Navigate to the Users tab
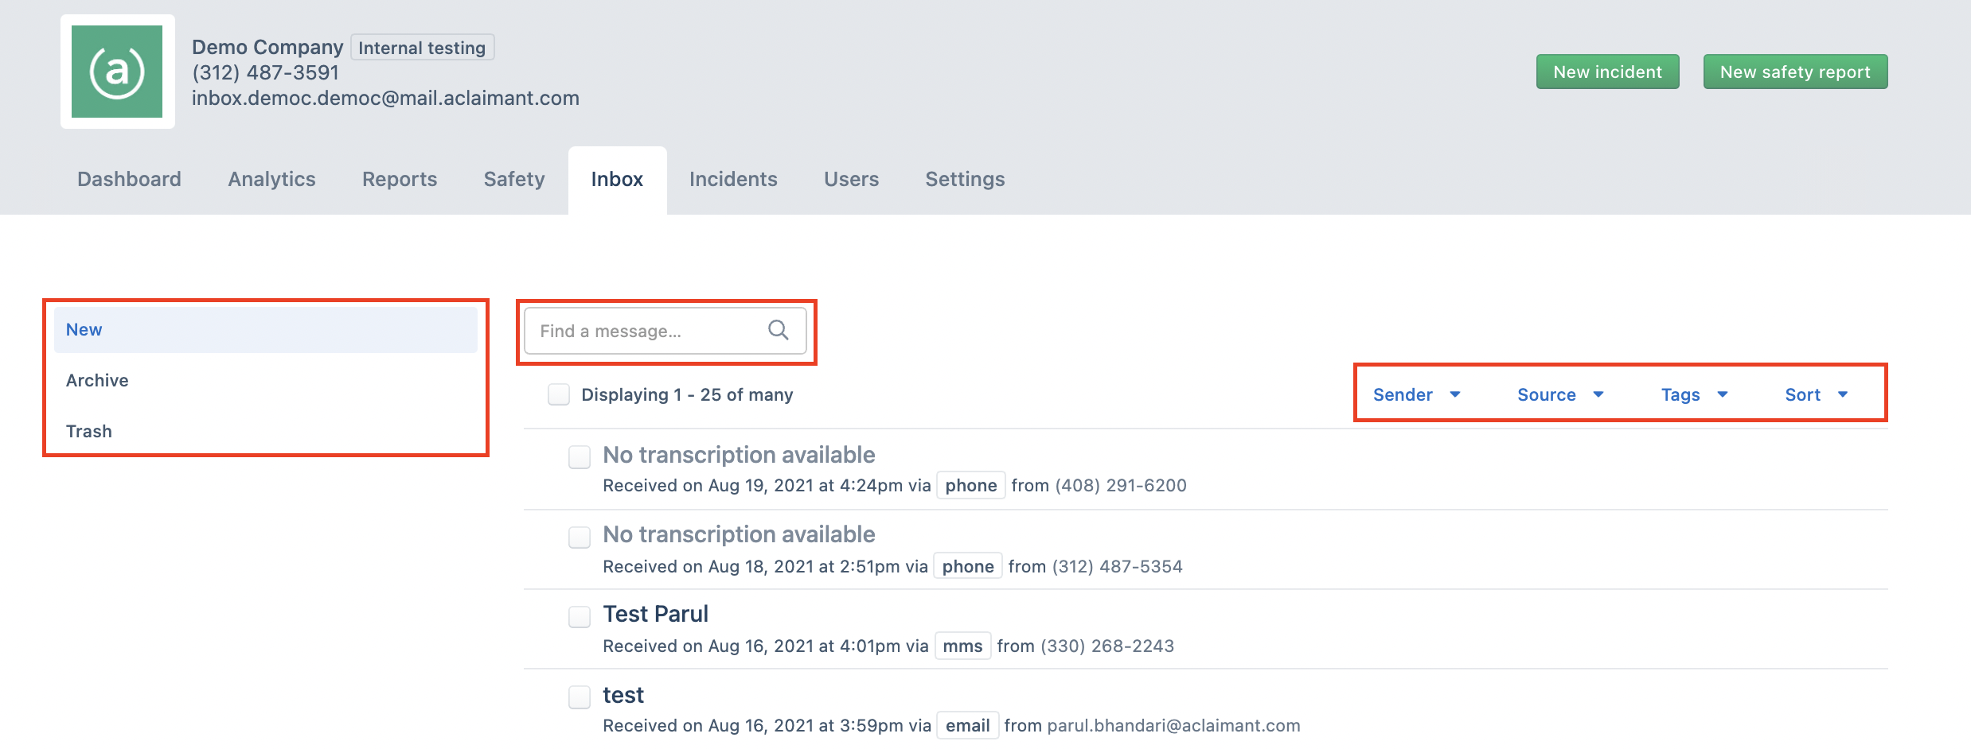Image resolution: width=1971 pixels, height=749 pixels. click(x=851, y=179)
